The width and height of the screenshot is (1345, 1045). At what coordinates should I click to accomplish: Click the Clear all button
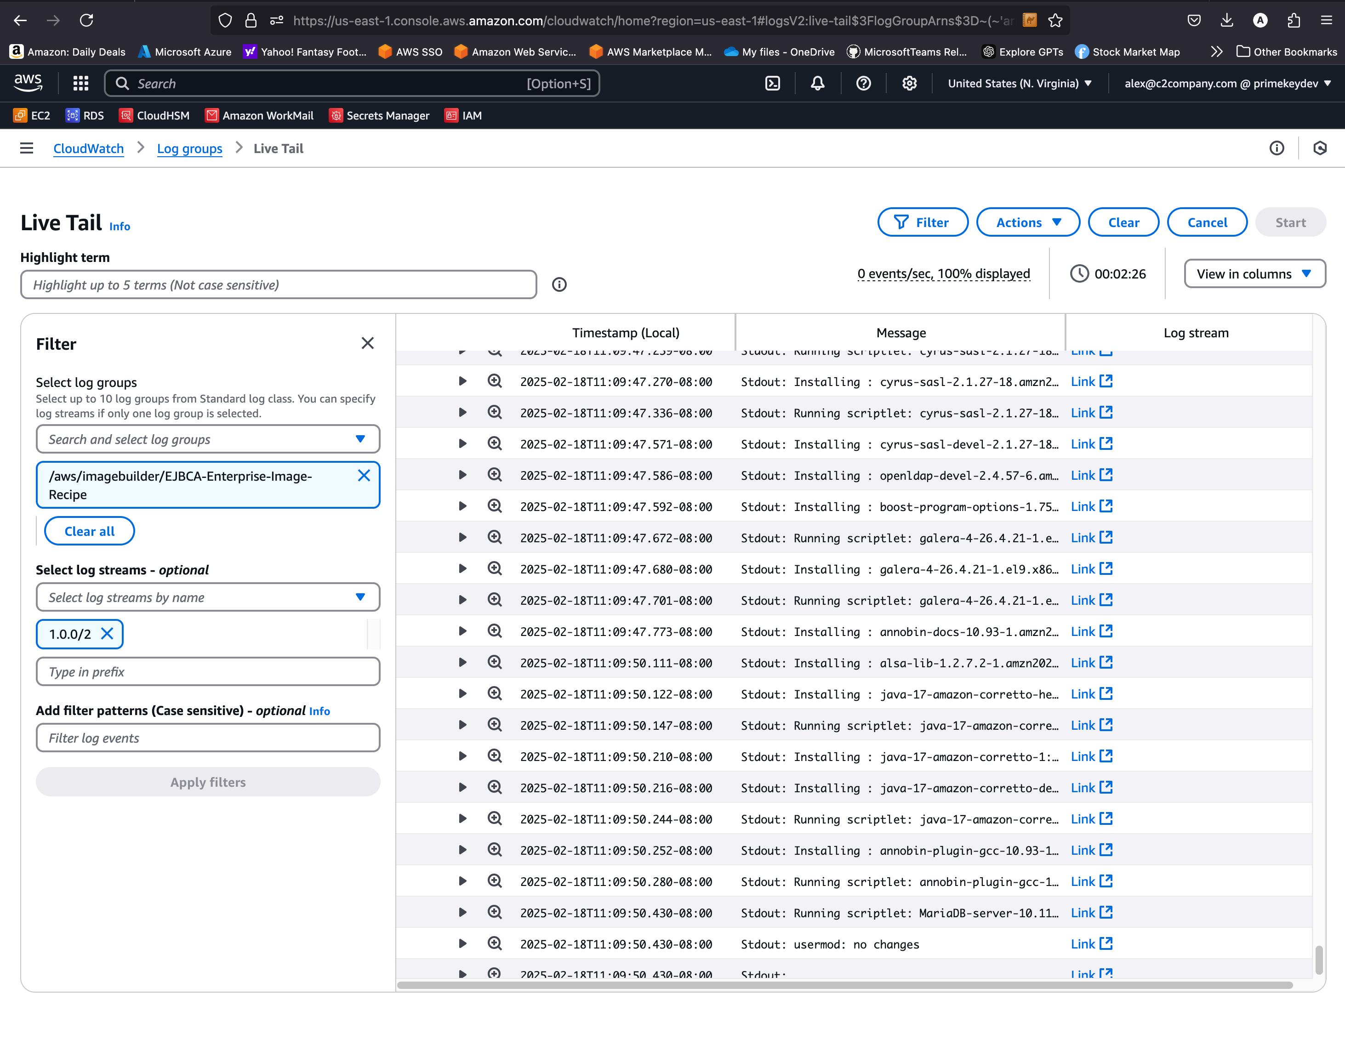coord(89,531)
